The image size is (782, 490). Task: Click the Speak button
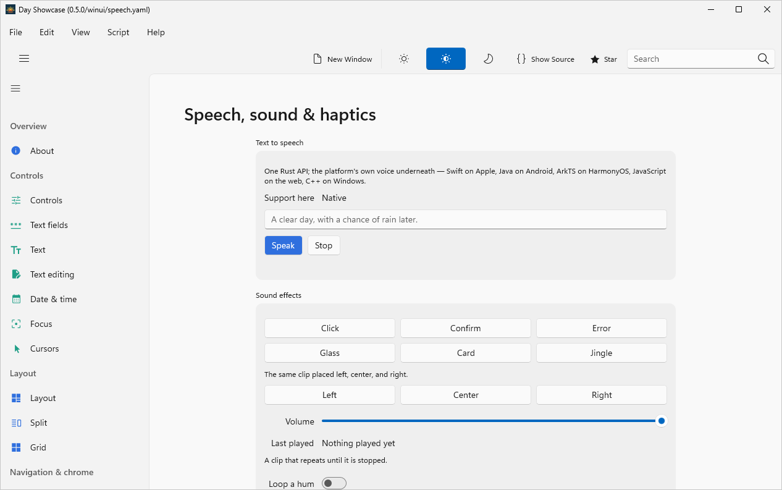(x=284, y=245)
